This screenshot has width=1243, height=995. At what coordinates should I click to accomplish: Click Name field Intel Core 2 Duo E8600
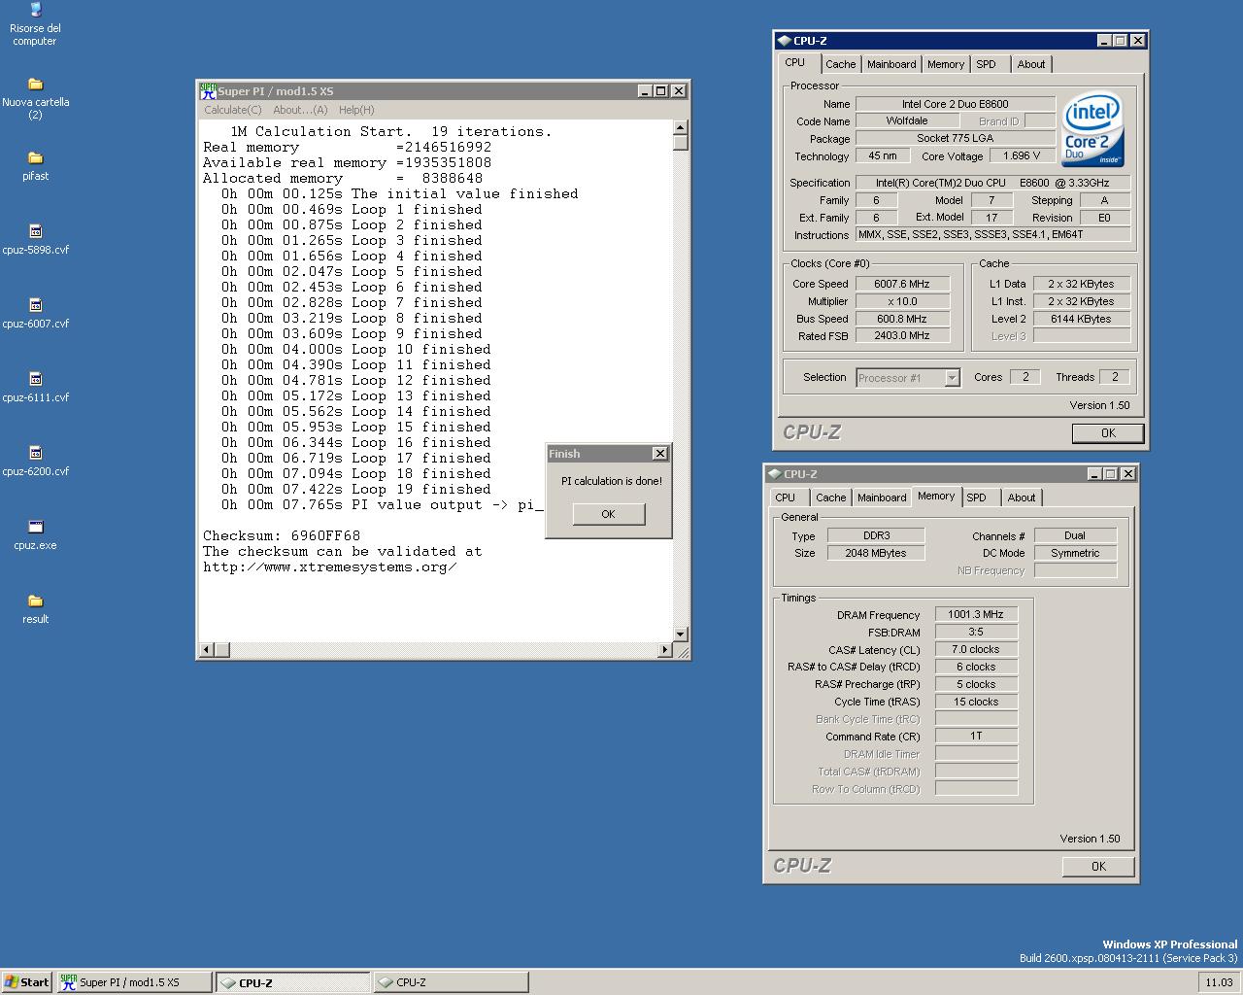pyautogui.click(x=956, y=104)
